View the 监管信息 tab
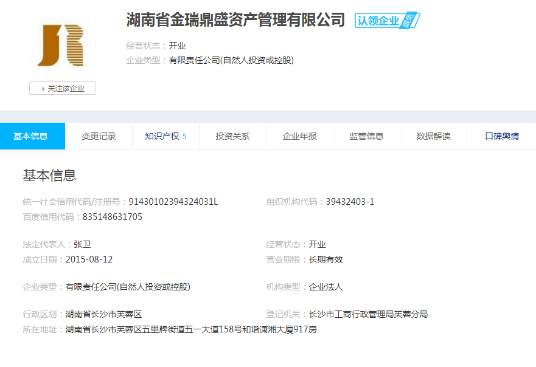Viewport: 536px width, 367px height. click(x=366, y=136)
